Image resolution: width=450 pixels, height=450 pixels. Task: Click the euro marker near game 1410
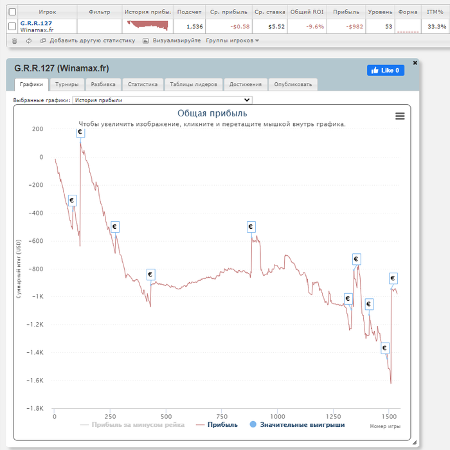[x=369, y=304]
